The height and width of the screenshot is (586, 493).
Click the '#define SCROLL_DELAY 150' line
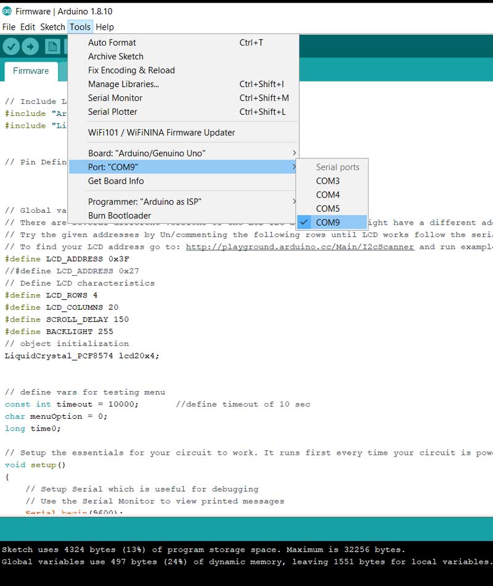(67, 320)
